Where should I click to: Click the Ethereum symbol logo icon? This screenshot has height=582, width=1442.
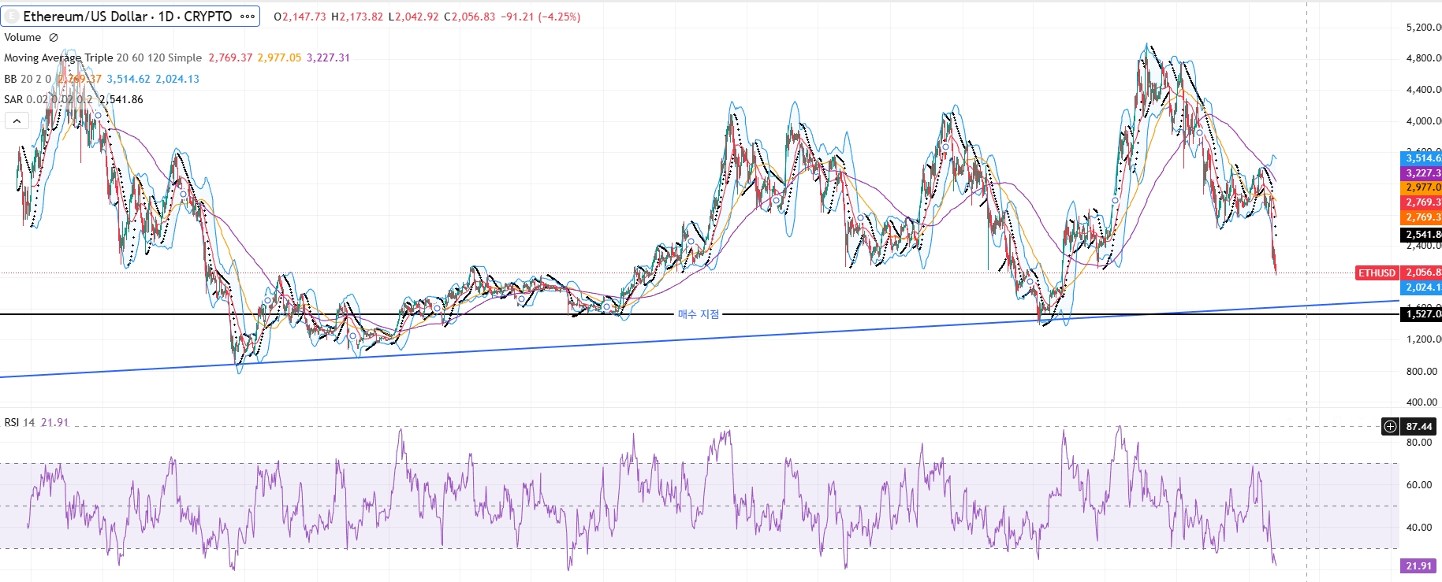click(12, 17)
